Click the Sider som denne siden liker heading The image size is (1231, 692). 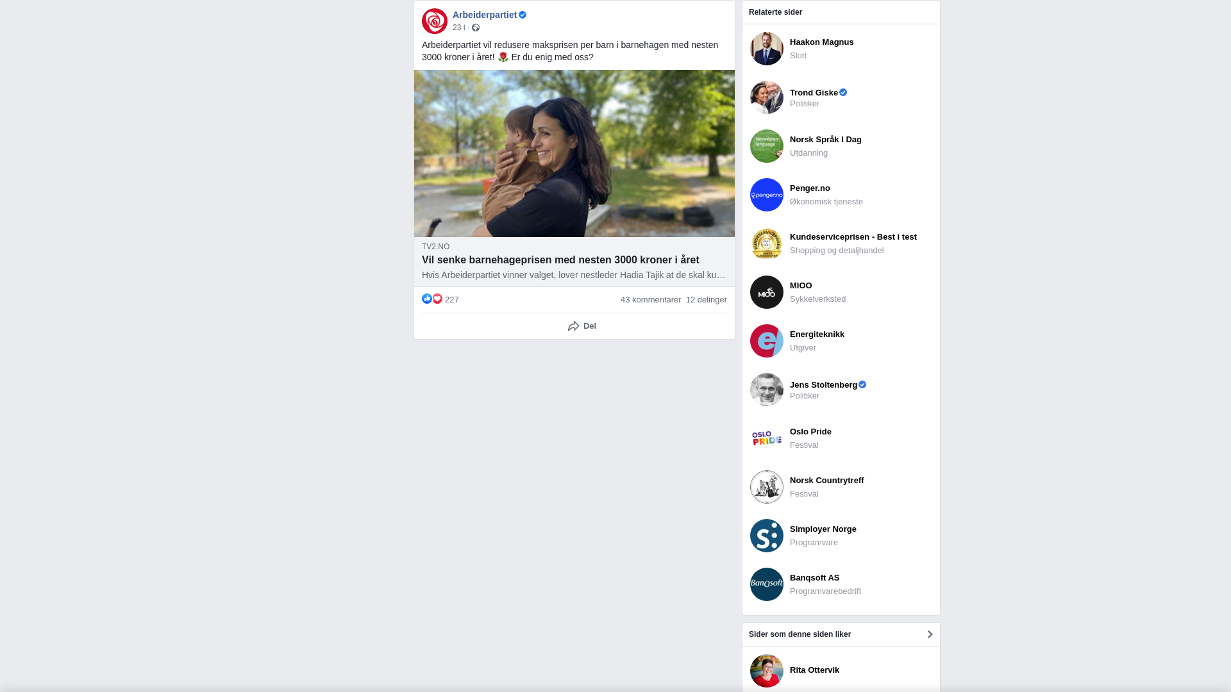click(800, 634)
